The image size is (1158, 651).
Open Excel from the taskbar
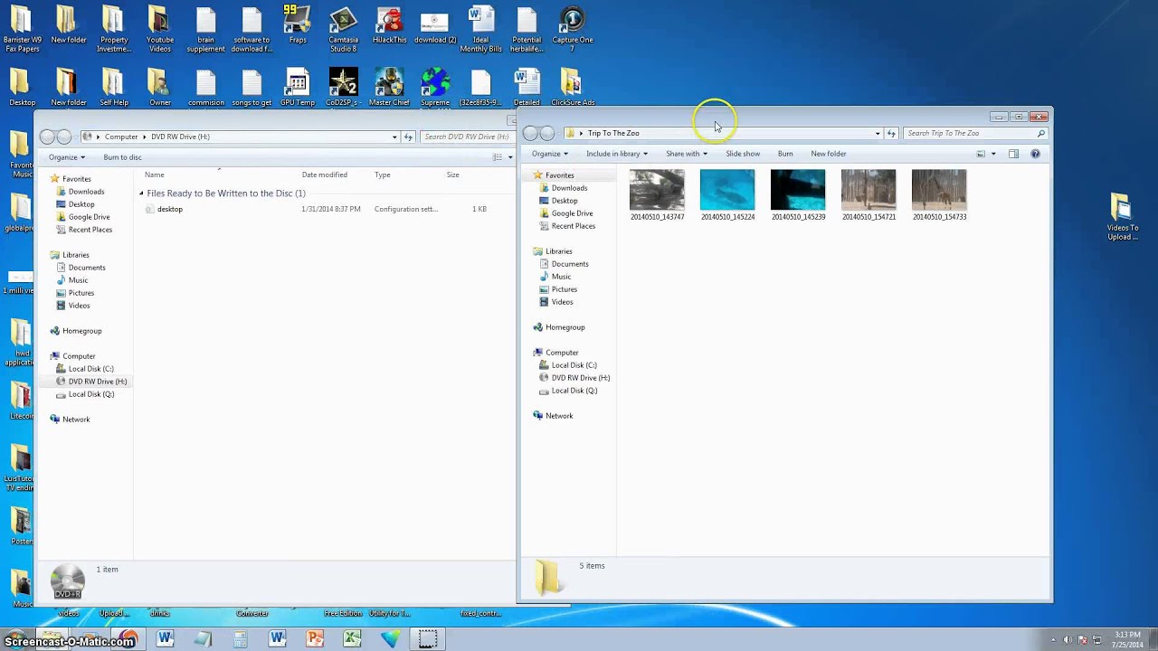(x=353, y=639)
